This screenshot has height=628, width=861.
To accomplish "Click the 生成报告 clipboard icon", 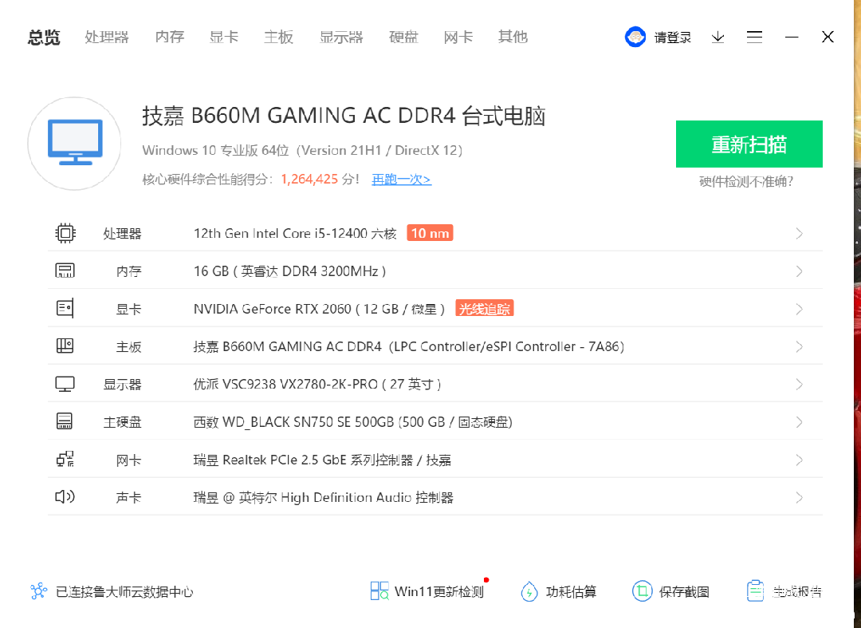I will 756,591.
